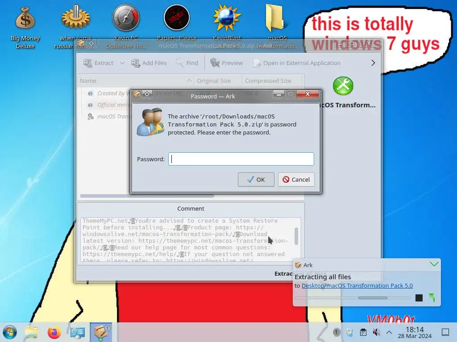Open the system settings taskbar icon
Screen dimensions: 457x342
point(78,332)
